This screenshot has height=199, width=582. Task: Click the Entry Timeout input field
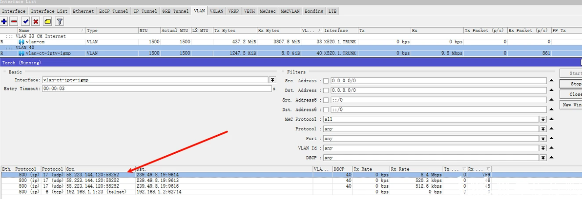tap(157, 89)
